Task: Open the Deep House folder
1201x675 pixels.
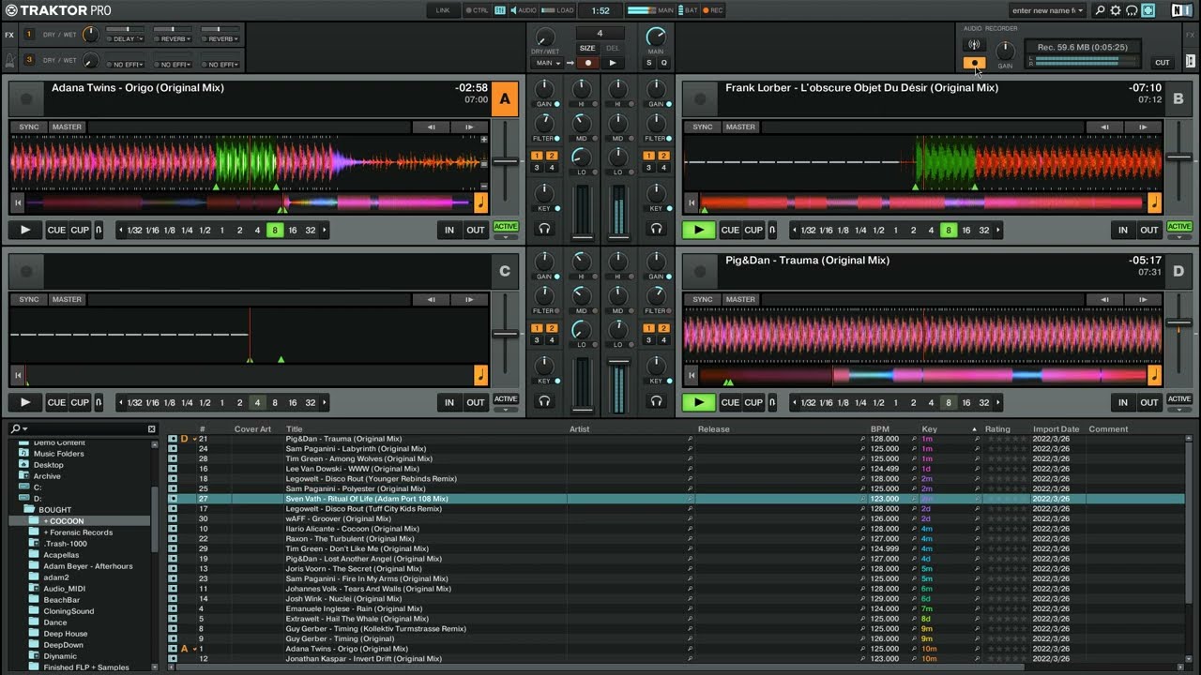Action: point(65,634)
